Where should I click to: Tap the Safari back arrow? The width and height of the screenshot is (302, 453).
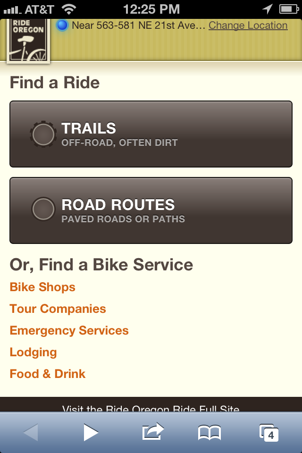pyautogui.click(x=31, y=432)
